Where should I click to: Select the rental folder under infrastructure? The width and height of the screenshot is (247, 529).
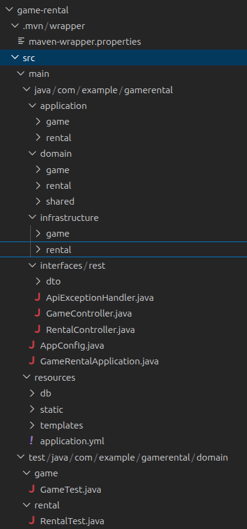click(x=123, y=249)
